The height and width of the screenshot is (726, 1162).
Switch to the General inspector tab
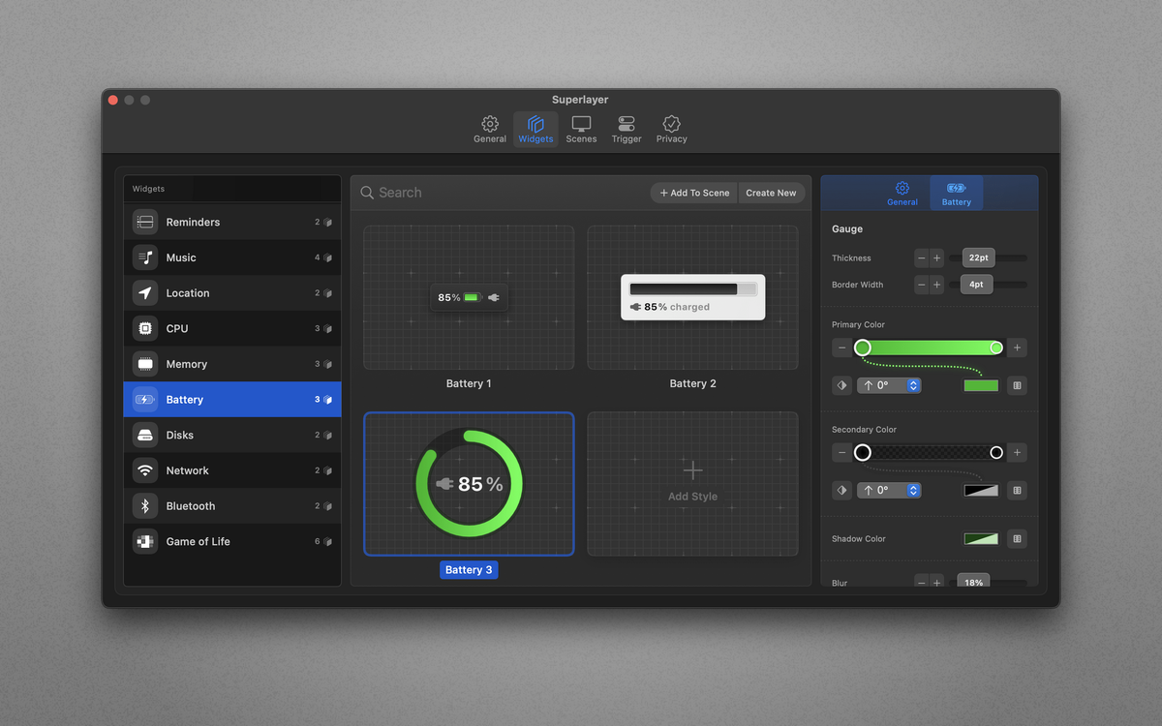tap(902, 193)
